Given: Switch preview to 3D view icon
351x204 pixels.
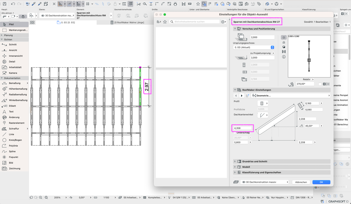Looking at the screenshot, I should pyautogui.click(x=284, y=47).
